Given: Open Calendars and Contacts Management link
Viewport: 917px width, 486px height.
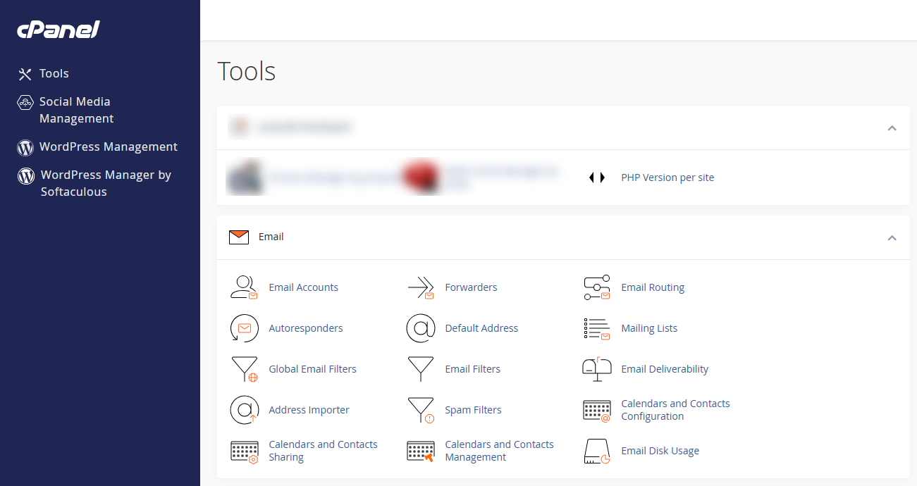Looking at the screenshot, I should (x=500, y=451).
